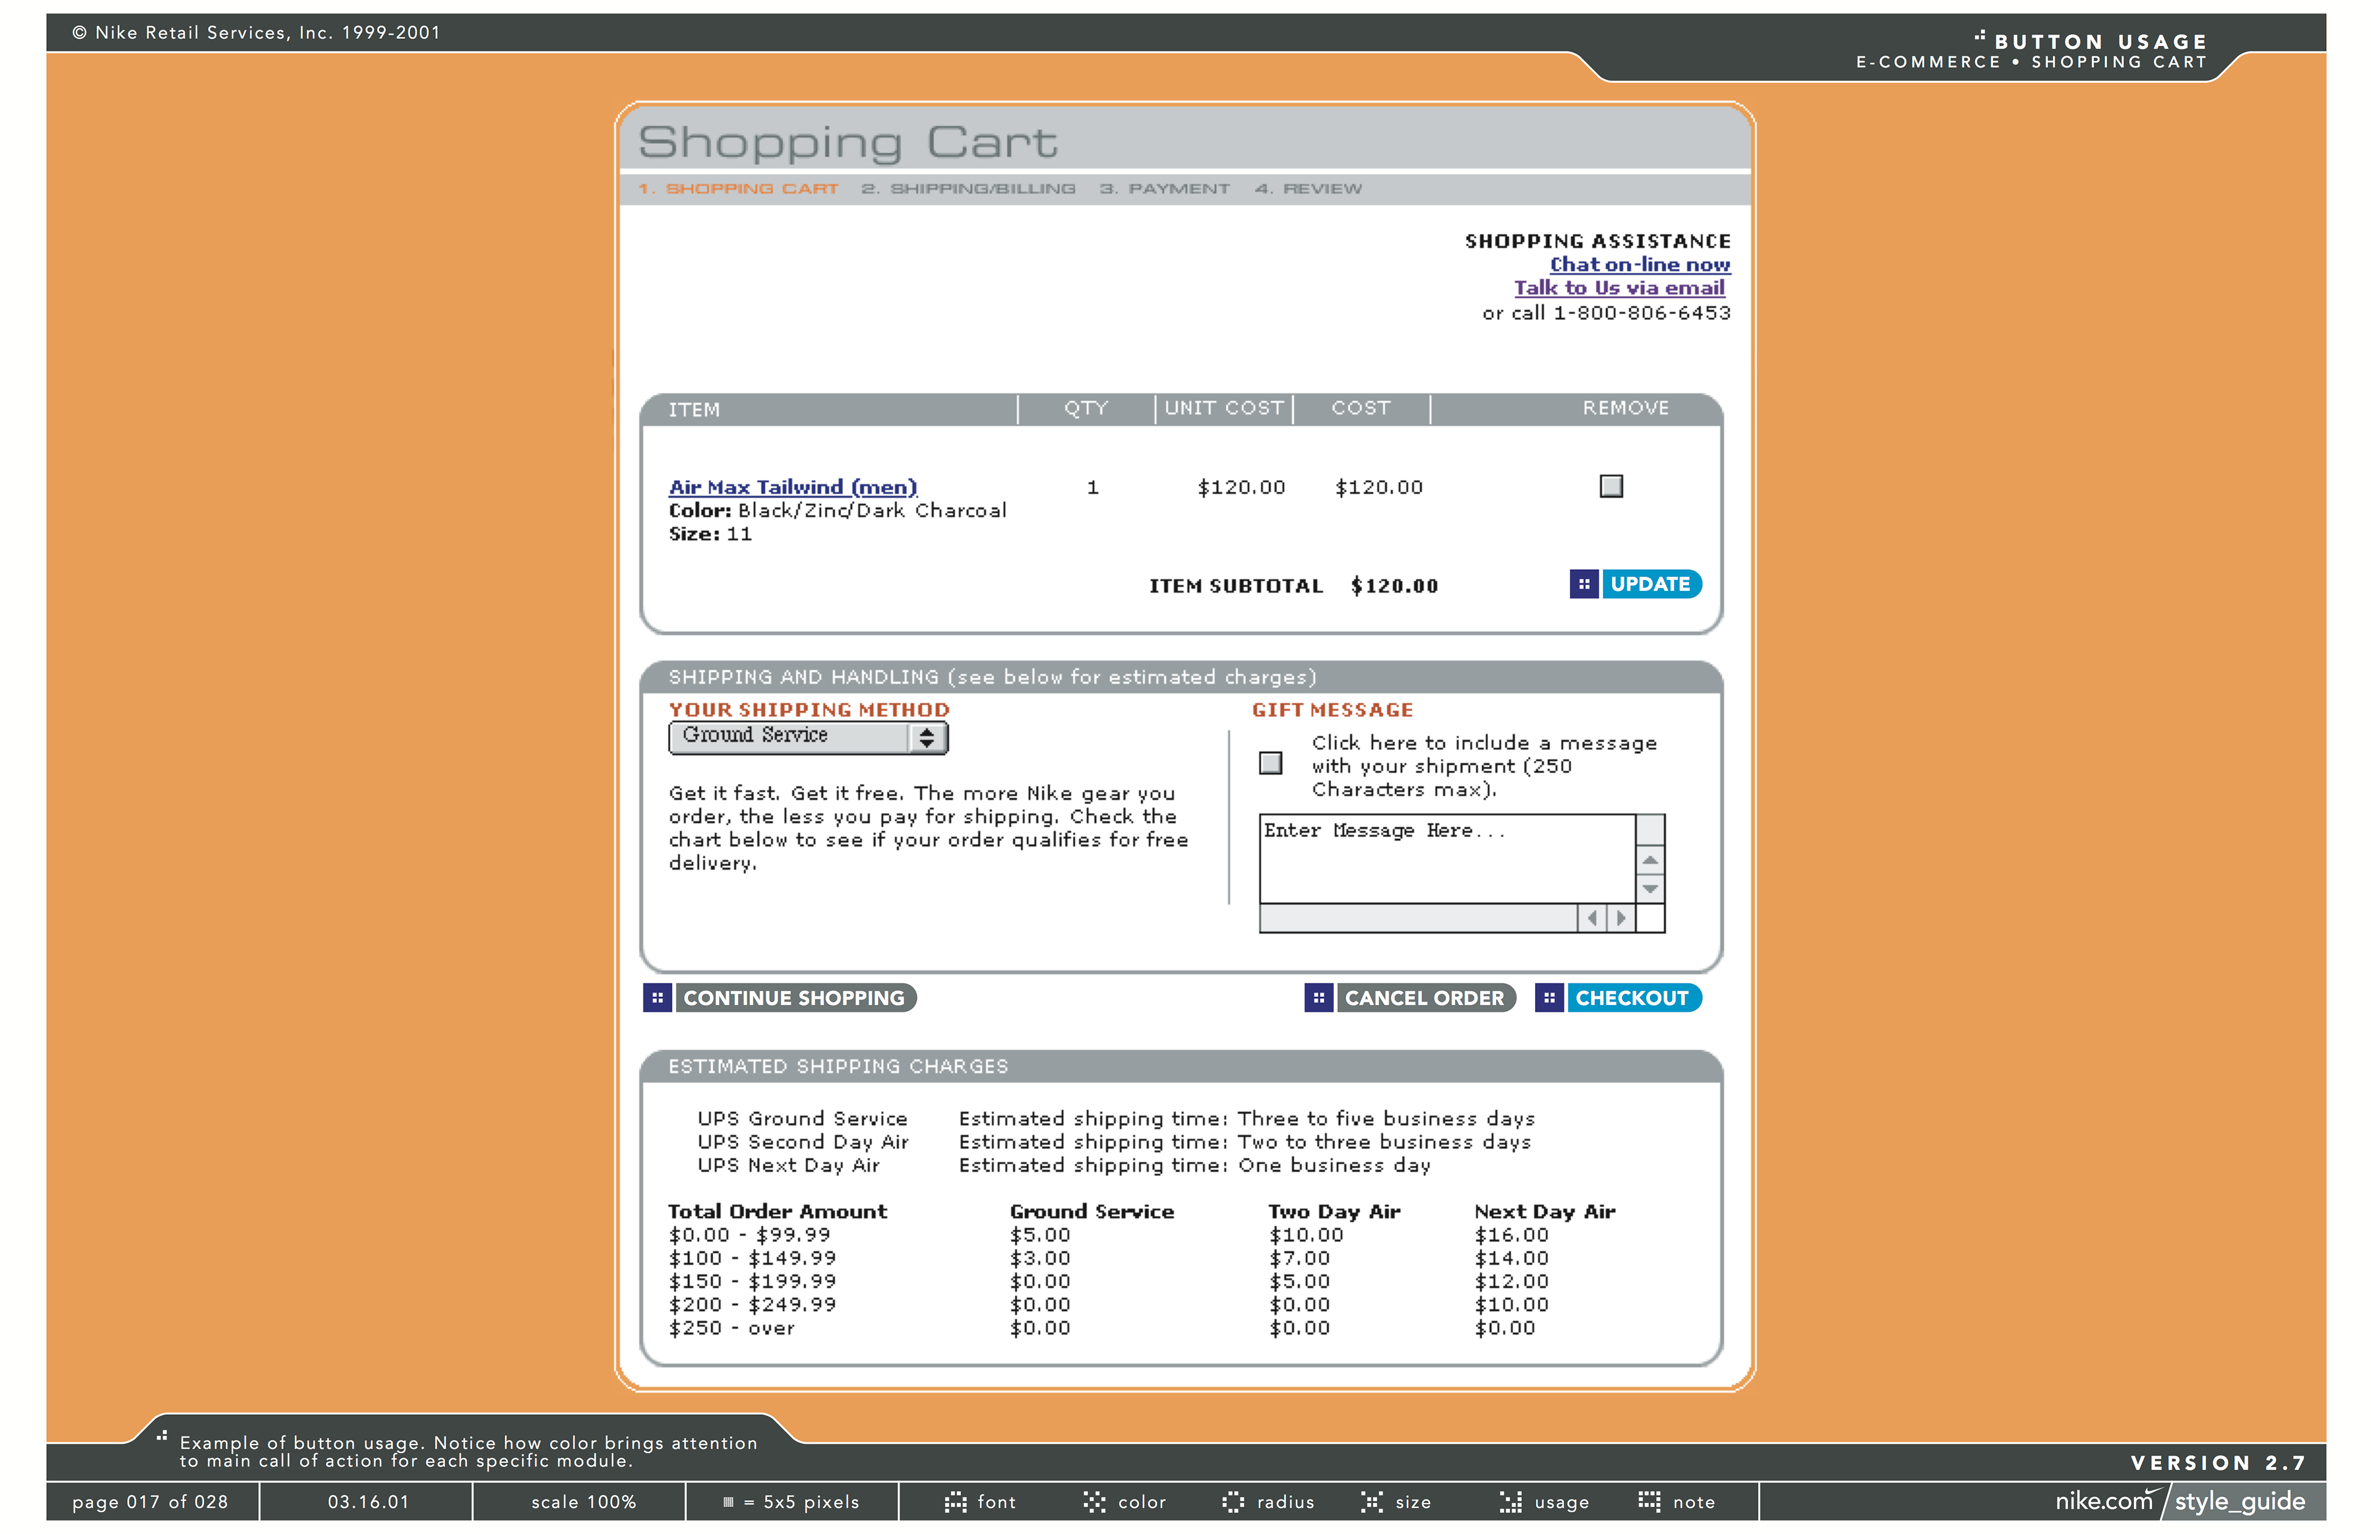Go to the 3. Payment step
Screen dimensions: 2371x1534
click(1165, 188)
